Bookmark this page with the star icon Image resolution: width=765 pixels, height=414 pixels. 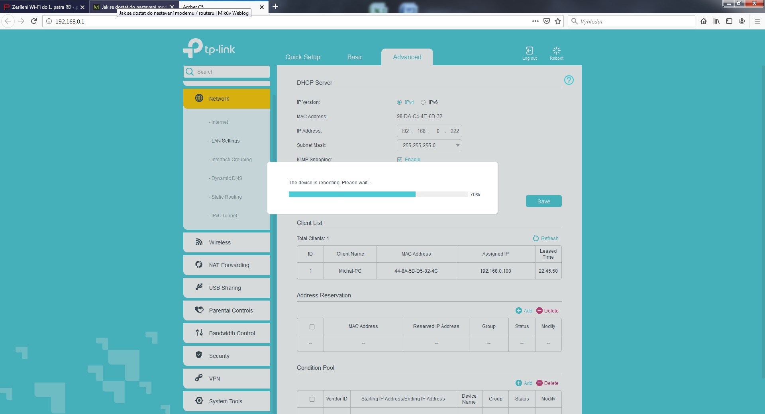click(558, 21)
